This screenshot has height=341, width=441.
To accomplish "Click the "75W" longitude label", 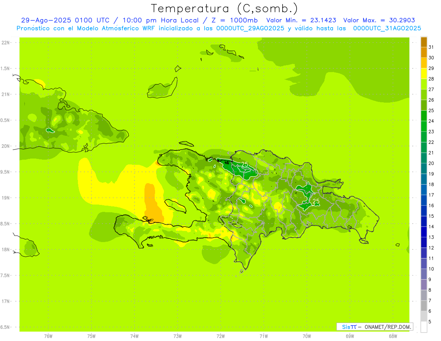I will coord(91,336).
